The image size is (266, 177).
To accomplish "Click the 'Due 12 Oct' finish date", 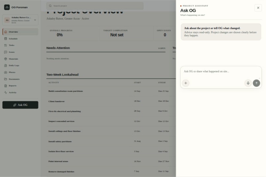I will coord(163,121).
